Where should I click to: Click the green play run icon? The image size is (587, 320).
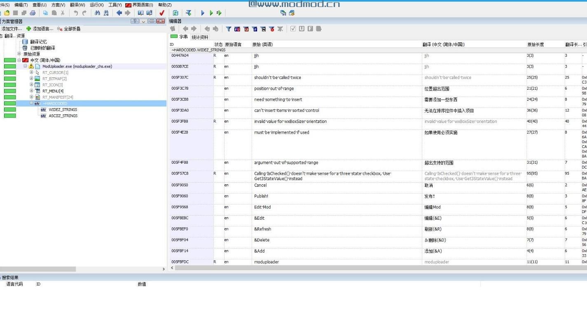coord(211,13)
